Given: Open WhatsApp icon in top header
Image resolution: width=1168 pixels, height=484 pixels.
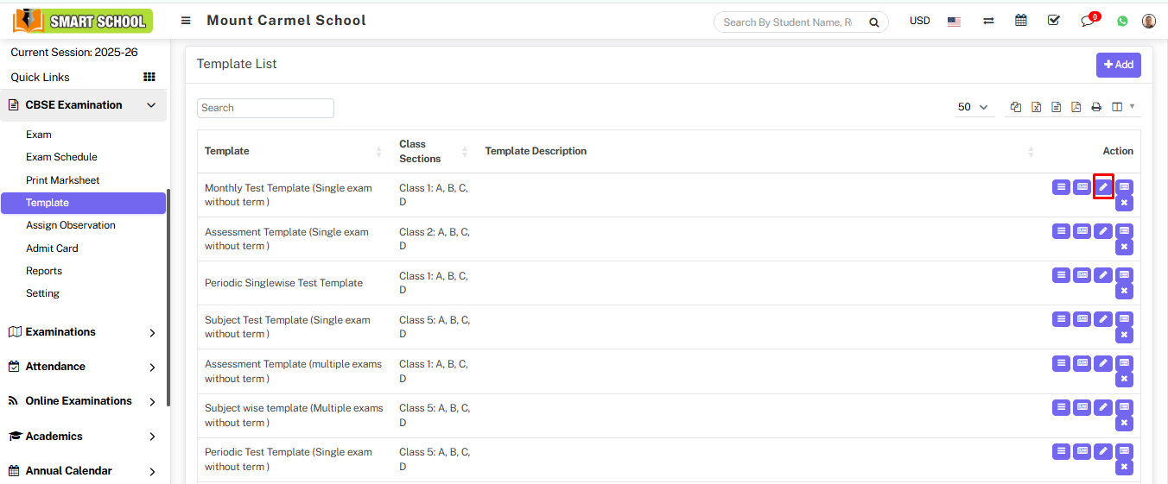Looking at the screenshot, I should click(1122, 22).
